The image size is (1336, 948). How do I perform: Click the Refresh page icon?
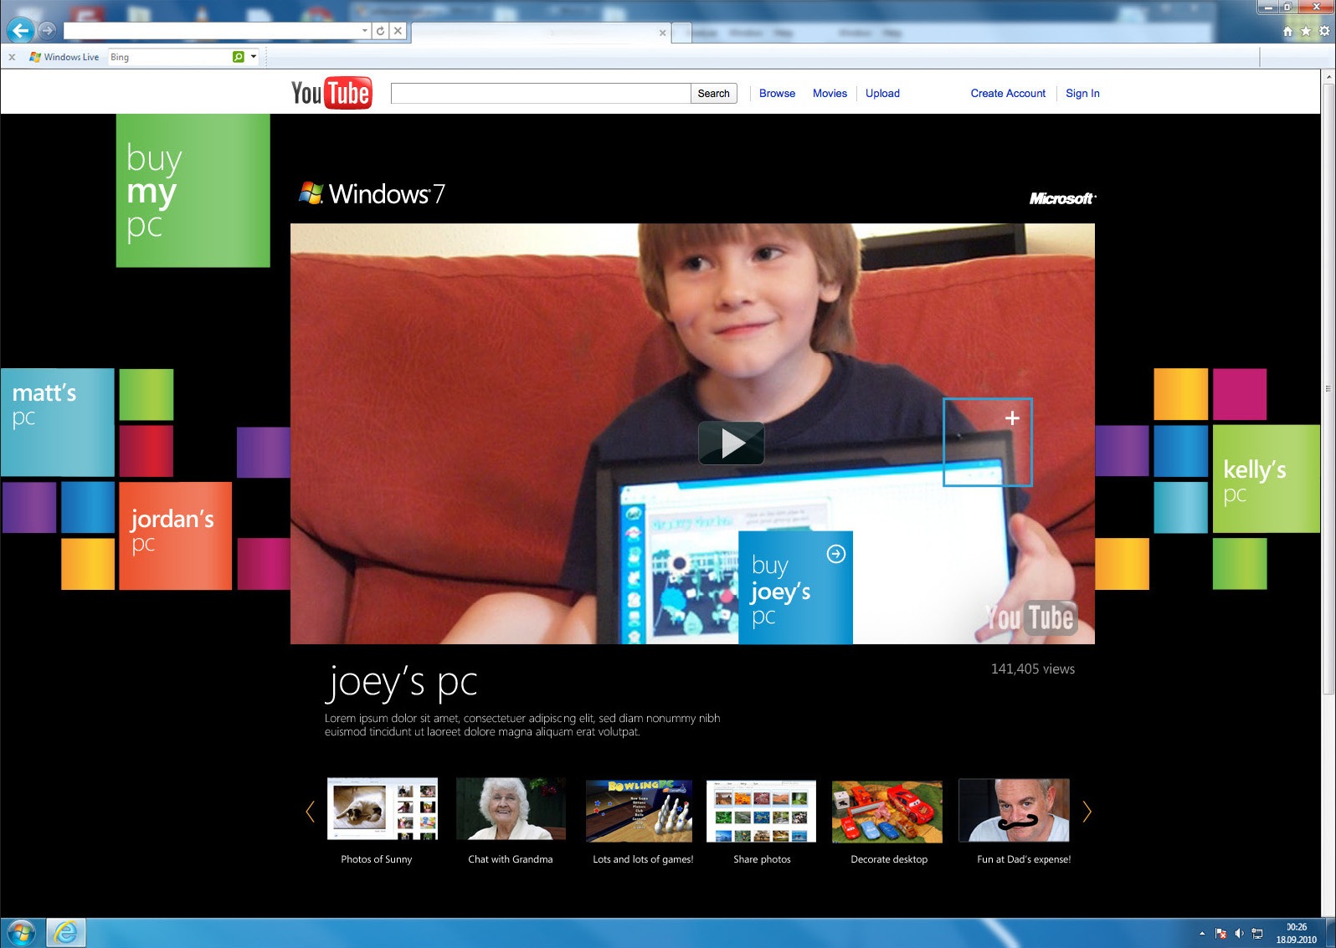[380, 31]
